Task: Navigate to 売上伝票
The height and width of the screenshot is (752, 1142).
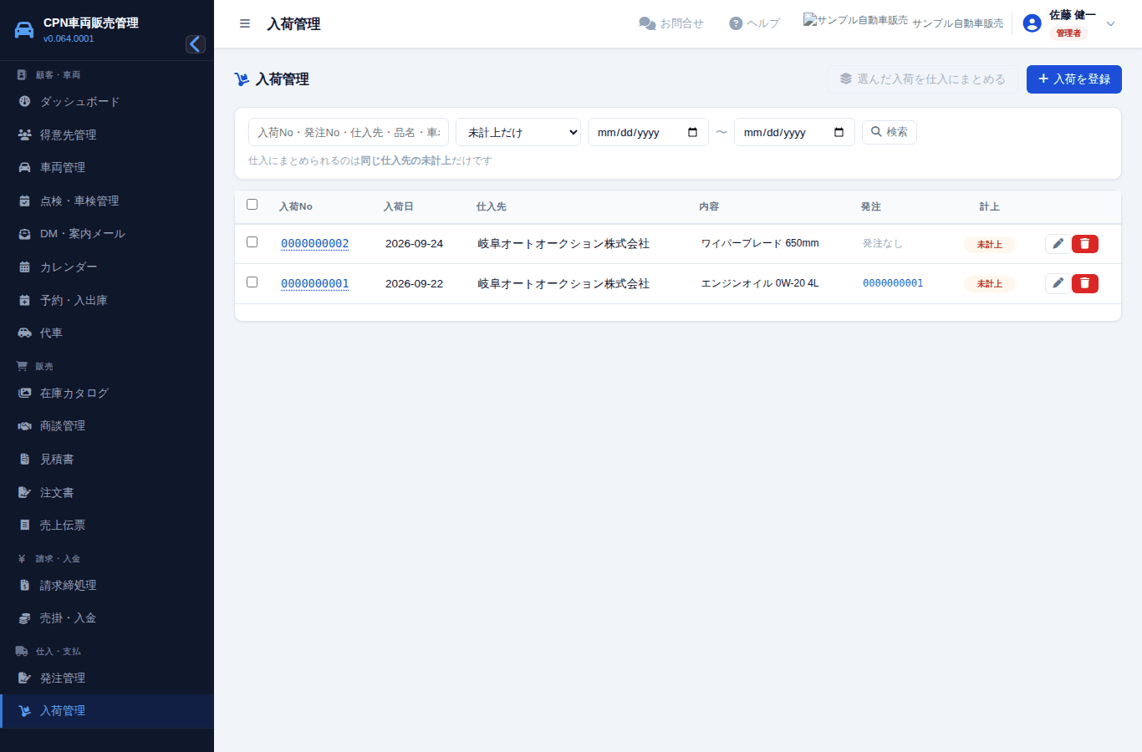Action: [107, 525]
